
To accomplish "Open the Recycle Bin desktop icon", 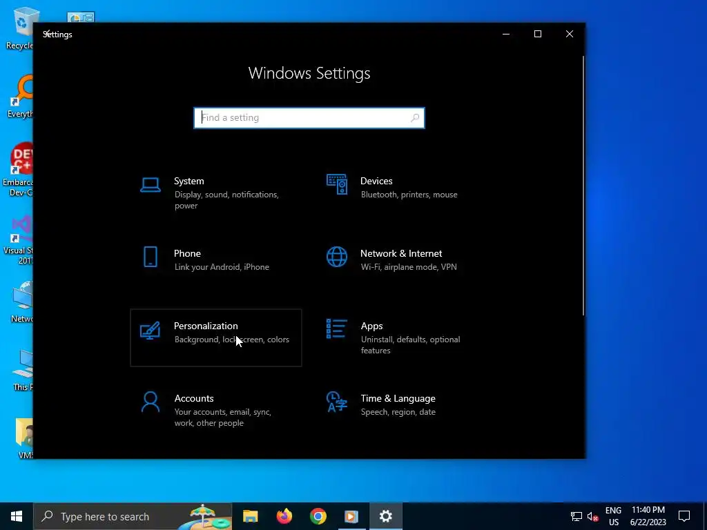I will pos(19,28).
